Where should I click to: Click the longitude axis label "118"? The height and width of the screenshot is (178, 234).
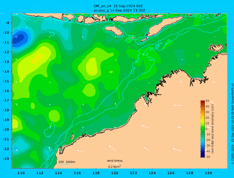96,173
